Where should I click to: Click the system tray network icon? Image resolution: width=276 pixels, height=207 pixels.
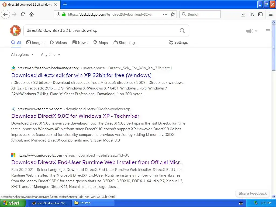pyautogui.click(x=256, y=203)
